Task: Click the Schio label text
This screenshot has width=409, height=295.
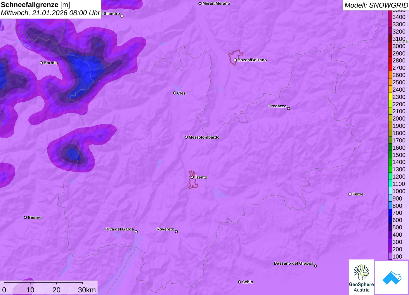Action: [247, 282]
